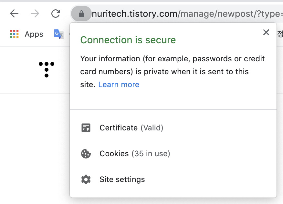View Certificate (Valid) details

point(131,128)
